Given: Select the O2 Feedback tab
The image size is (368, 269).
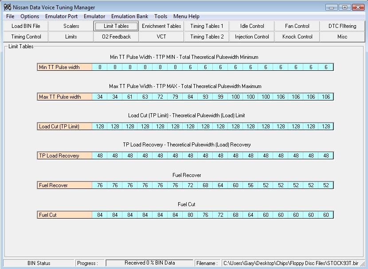Looking at the screenshot, I should (x=116, y=37).
